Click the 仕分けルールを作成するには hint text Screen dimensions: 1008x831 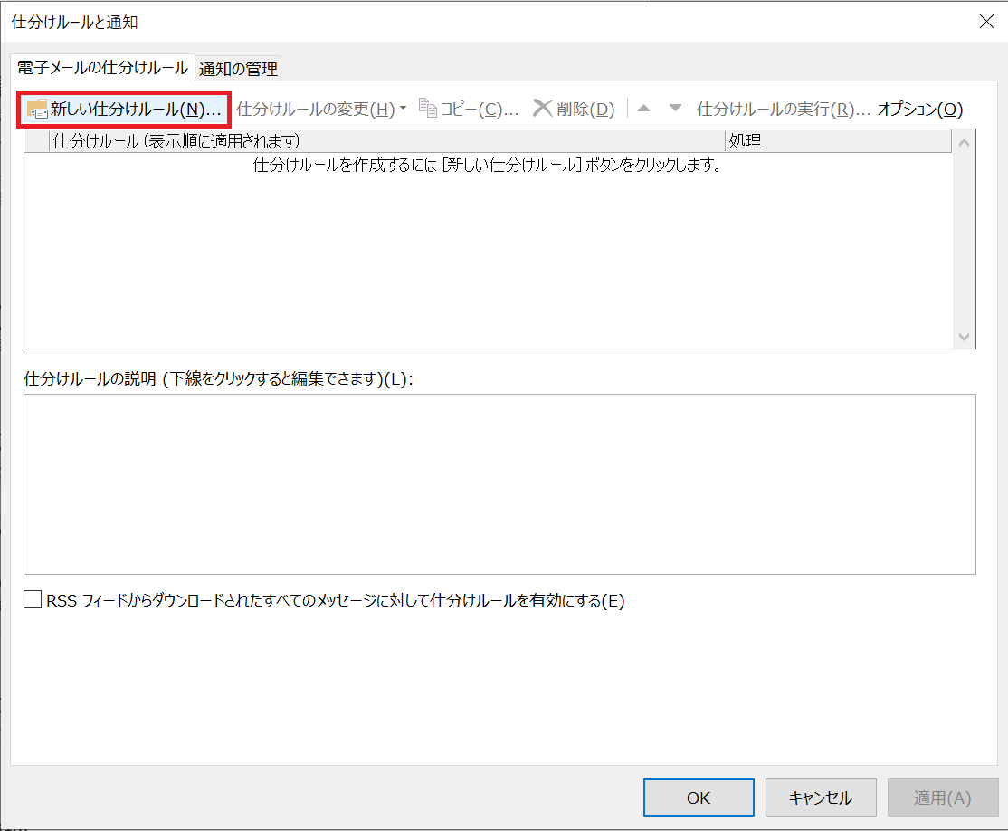click(x=488, y=165)
